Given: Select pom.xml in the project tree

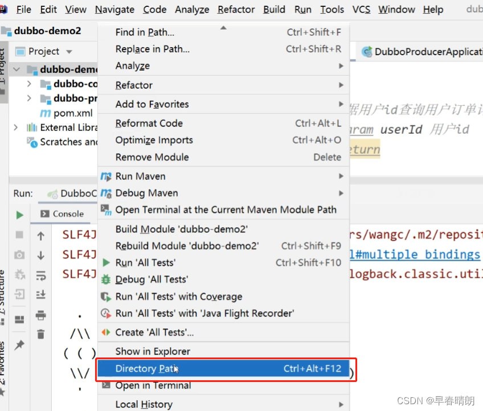Looking at the screenshot, I should [72, 112].
